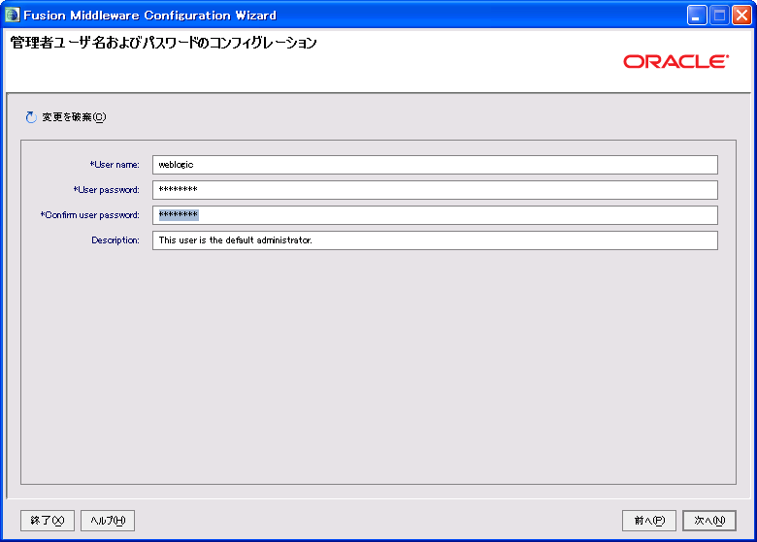Click the discard changes refresh icon
Screen dimensions: 757x542
[x=31, y=117]
